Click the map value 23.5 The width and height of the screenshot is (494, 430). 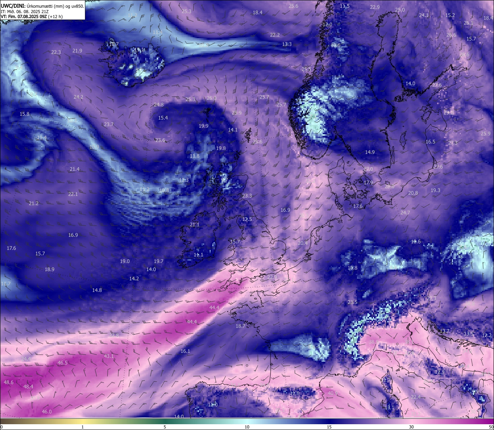pos(352,302)
